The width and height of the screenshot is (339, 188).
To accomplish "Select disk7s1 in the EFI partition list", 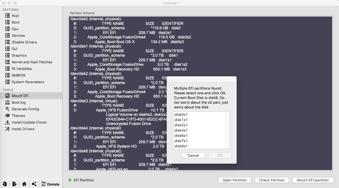I will click(199, 141).
